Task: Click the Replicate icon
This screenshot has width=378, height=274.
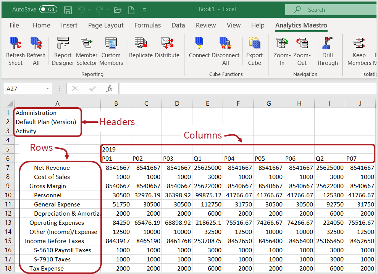Action: 141,44
